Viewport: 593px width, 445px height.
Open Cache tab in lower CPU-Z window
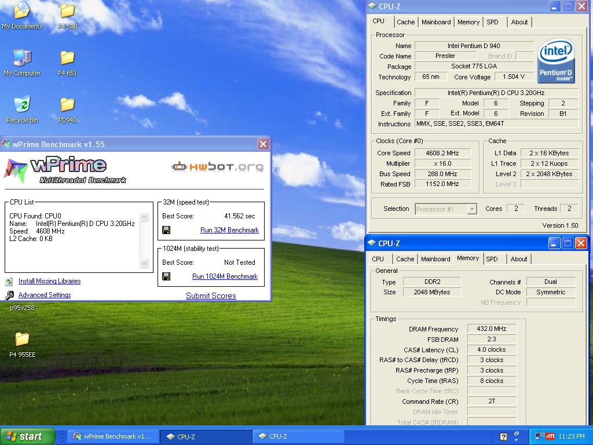(x=405, y=259)
